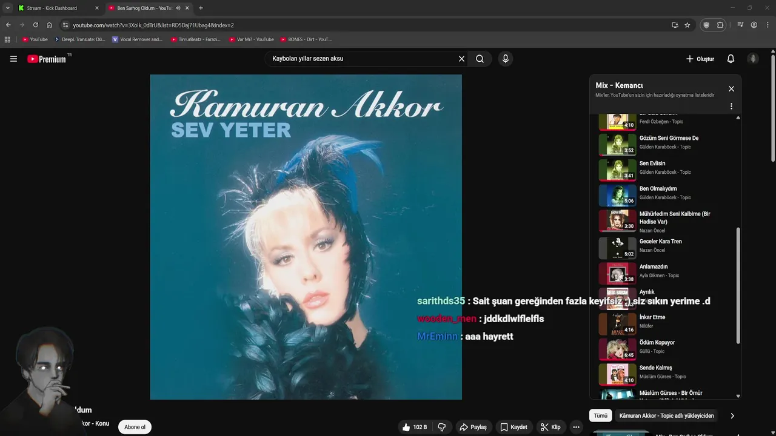Screen dimensions: 776x436
Task: Open BONES - Dirt bookmark
Action: coord(306,39)
